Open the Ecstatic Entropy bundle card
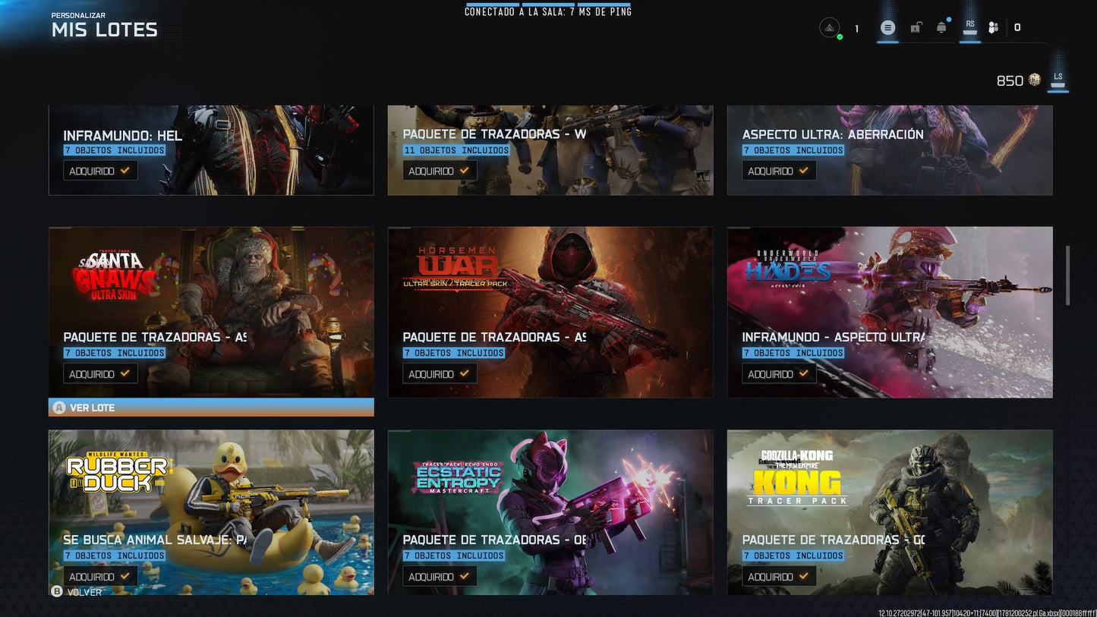The height and width of the screenshot is (617, 1097). tap(550, 512)
